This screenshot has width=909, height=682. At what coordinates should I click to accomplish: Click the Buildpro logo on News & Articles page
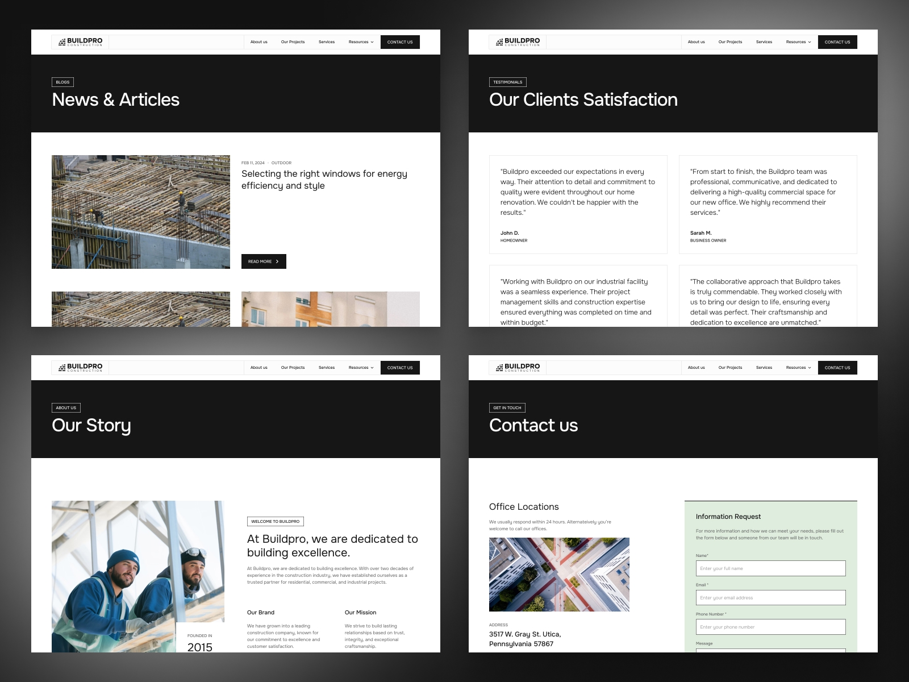(80, 41)
